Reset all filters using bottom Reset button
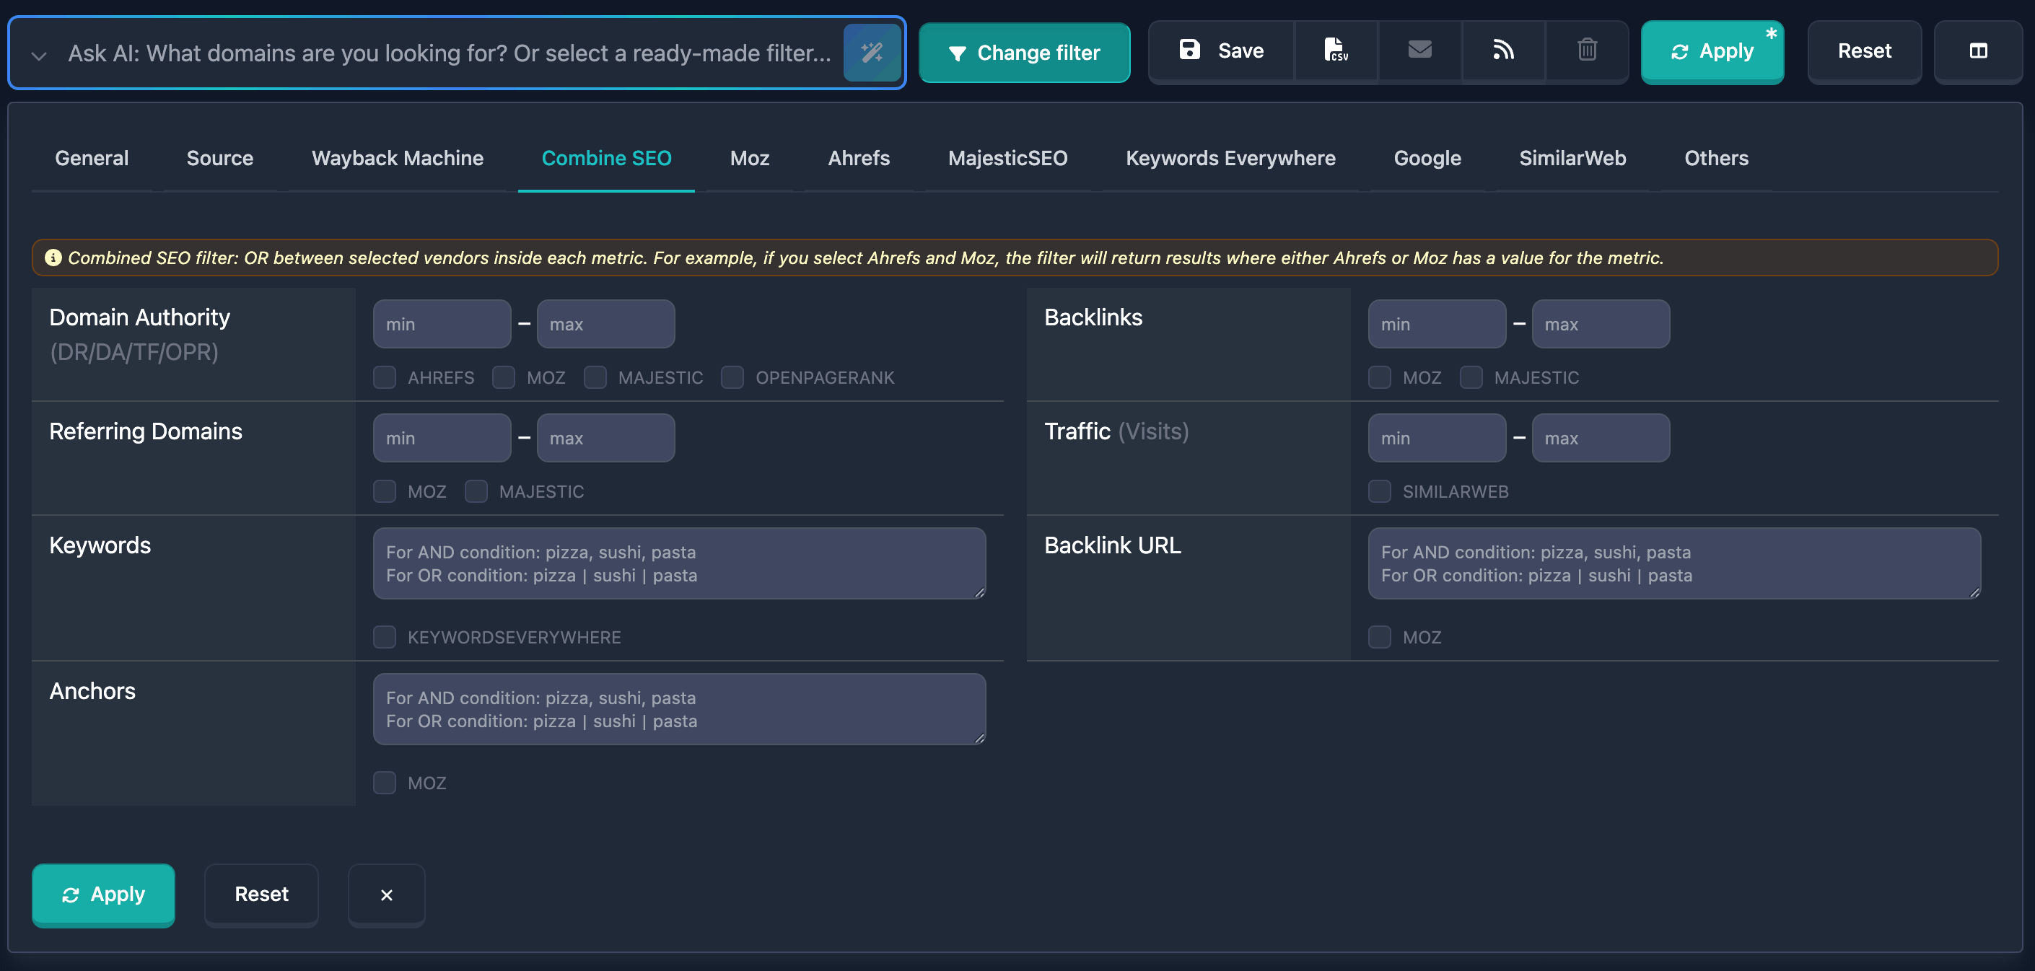Image resolution: width=2035 pixels, height=971 pixels. 261,895
